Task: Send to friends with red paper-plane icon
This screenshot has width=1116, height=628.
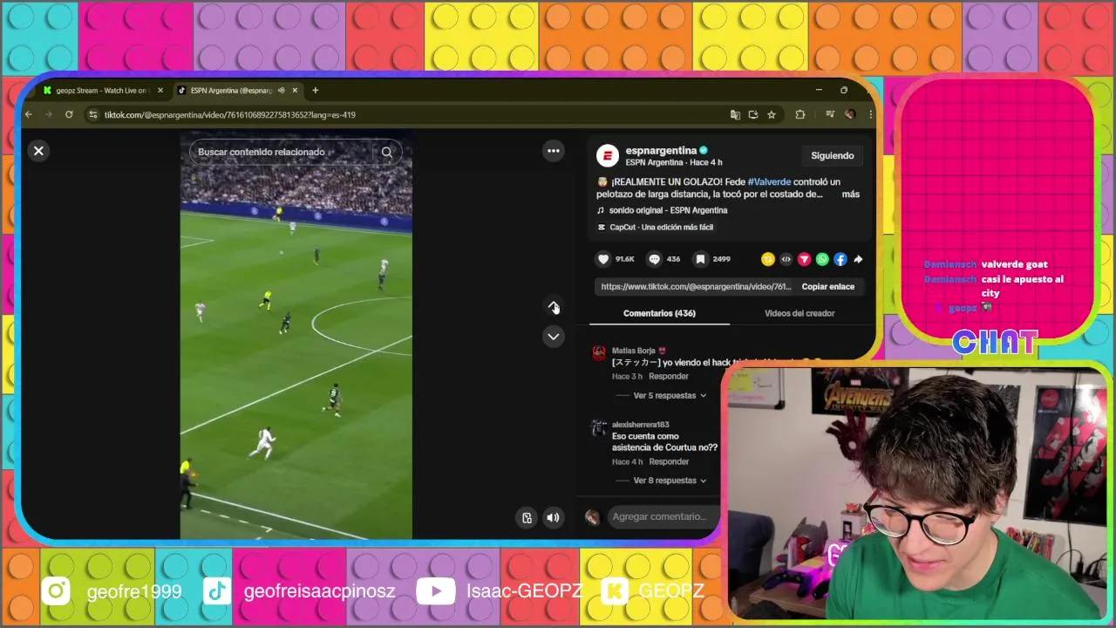Action: pos(804,259)
